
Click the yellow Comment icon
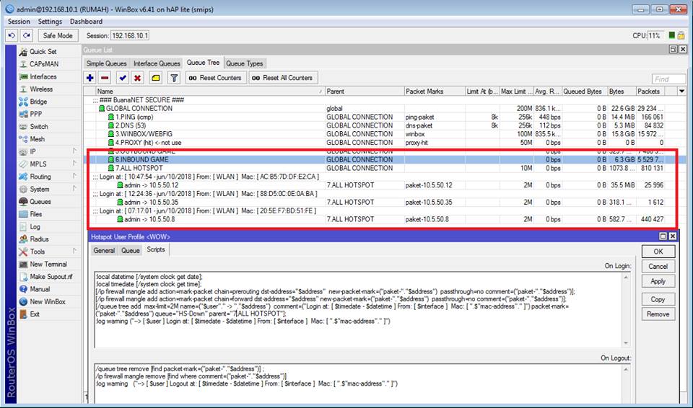pyautogui.click(x=155, y=78)
